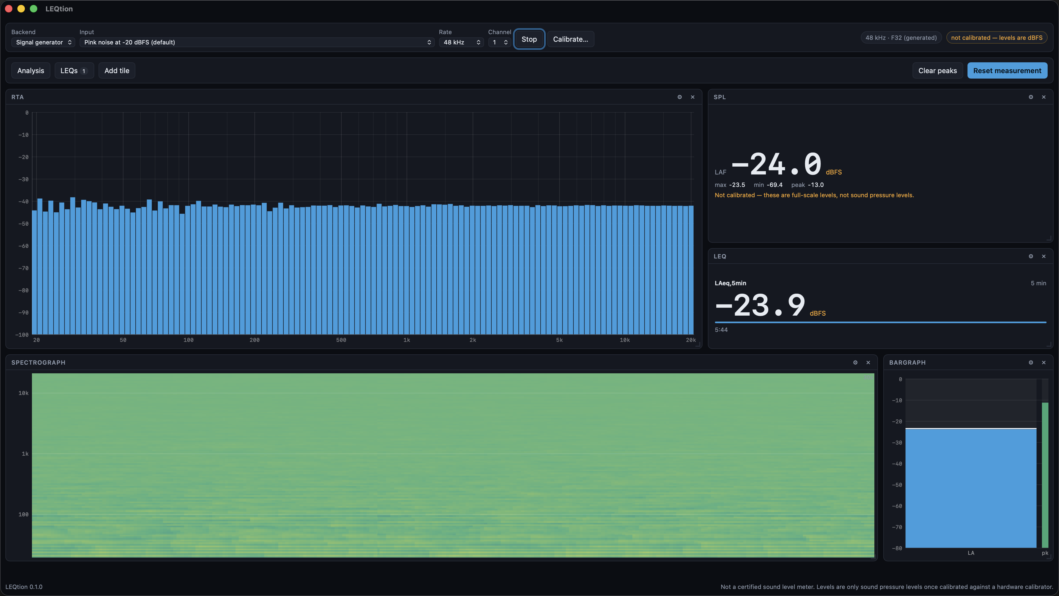
Task: Click the not calibrated status badge
Action: [996, 37]
